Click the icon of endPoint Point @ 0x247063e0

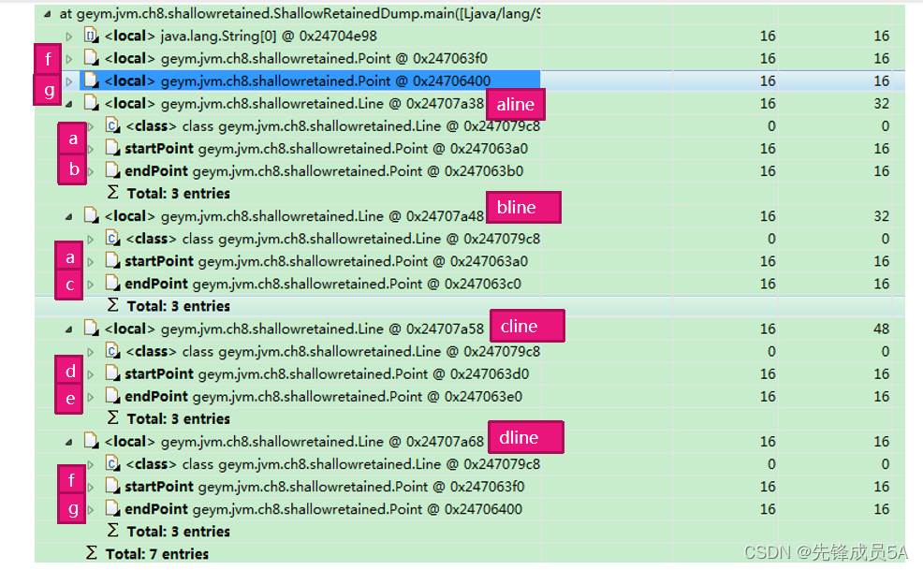click(x=112, y=396)
